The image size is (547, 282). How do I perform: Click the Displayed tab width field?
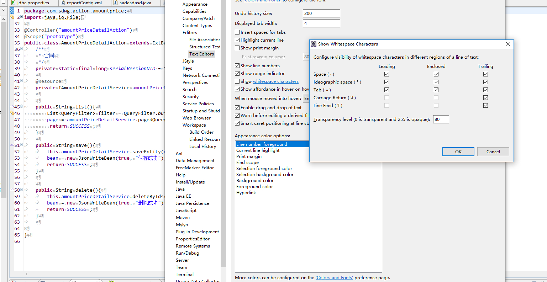(x=321, y=23)
